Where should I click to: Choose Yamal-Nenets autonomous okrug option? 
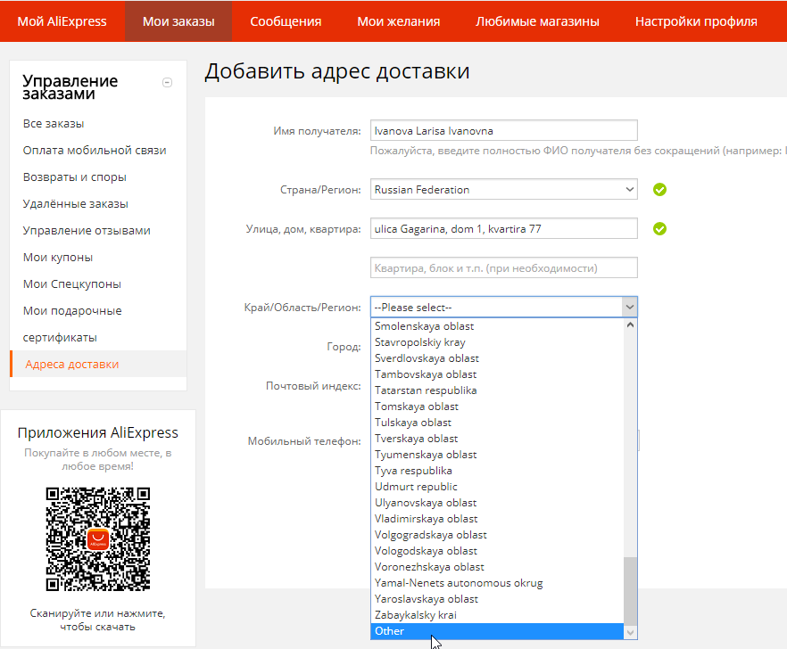pos(497,583)
